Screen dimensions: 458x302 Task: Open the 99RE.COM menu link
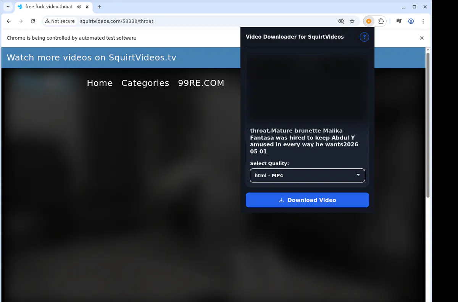tap(201, 83)
